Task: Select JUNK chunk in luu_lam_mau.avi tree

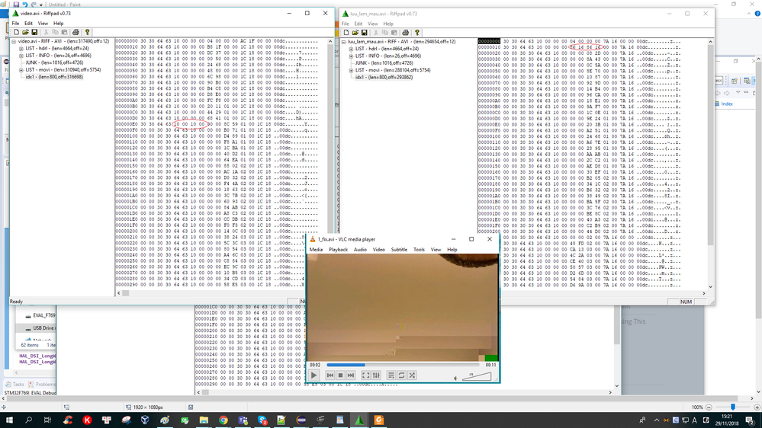Action: 384,63
